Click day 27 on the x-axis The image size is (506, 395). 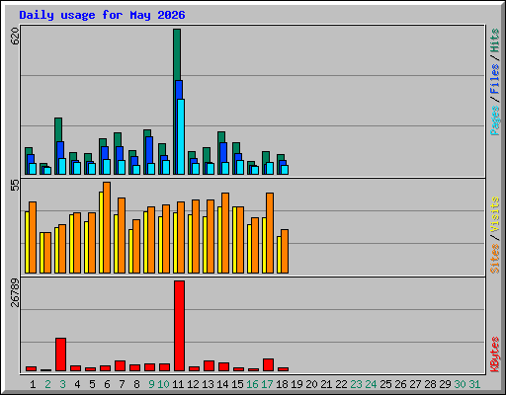(415, 384)
